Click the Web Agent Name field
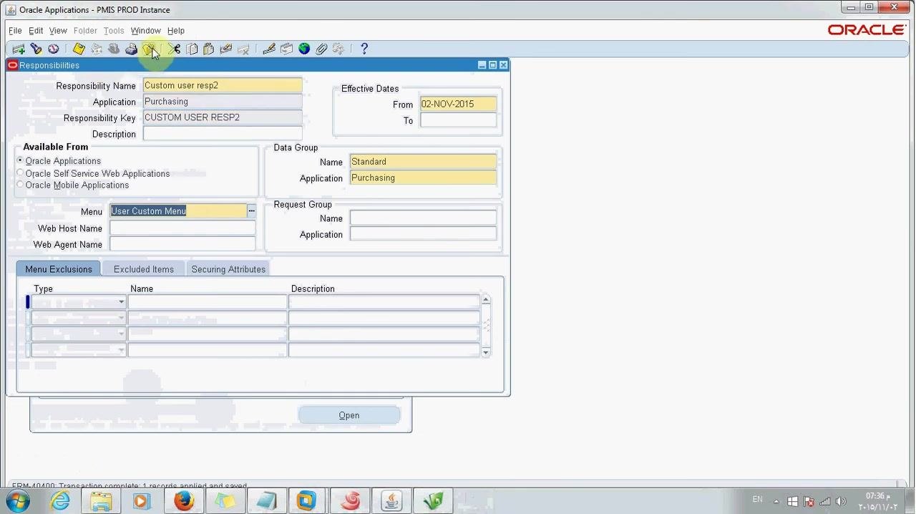 [x=182, y=244]
